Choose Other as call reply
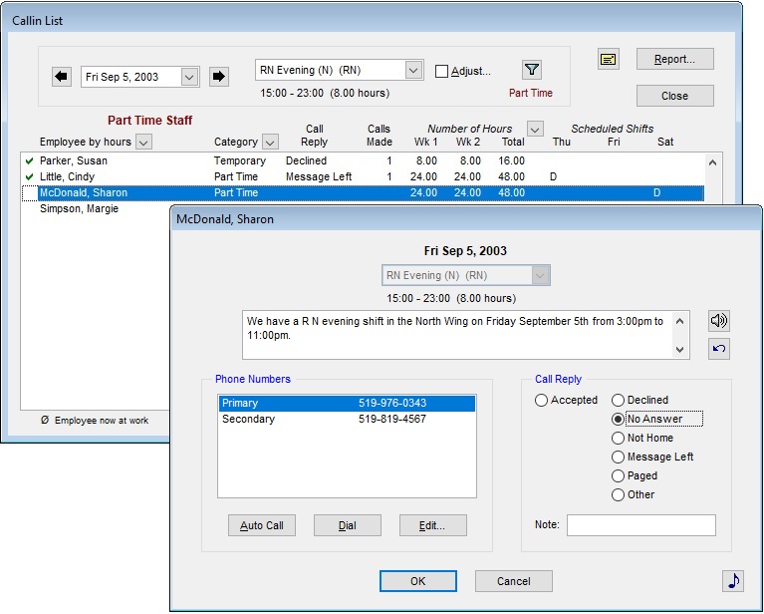764x614 pixels. click(x=618, y=495)
